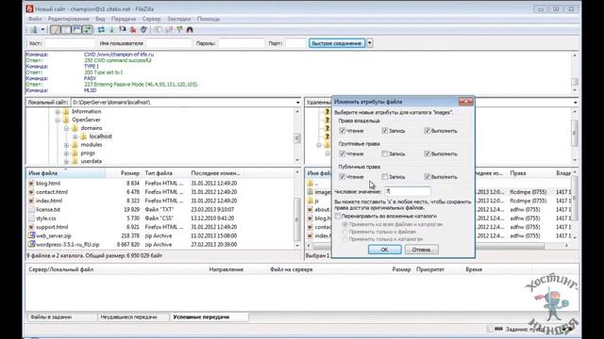Click the red disconnect from server icon

click(133, 29)
